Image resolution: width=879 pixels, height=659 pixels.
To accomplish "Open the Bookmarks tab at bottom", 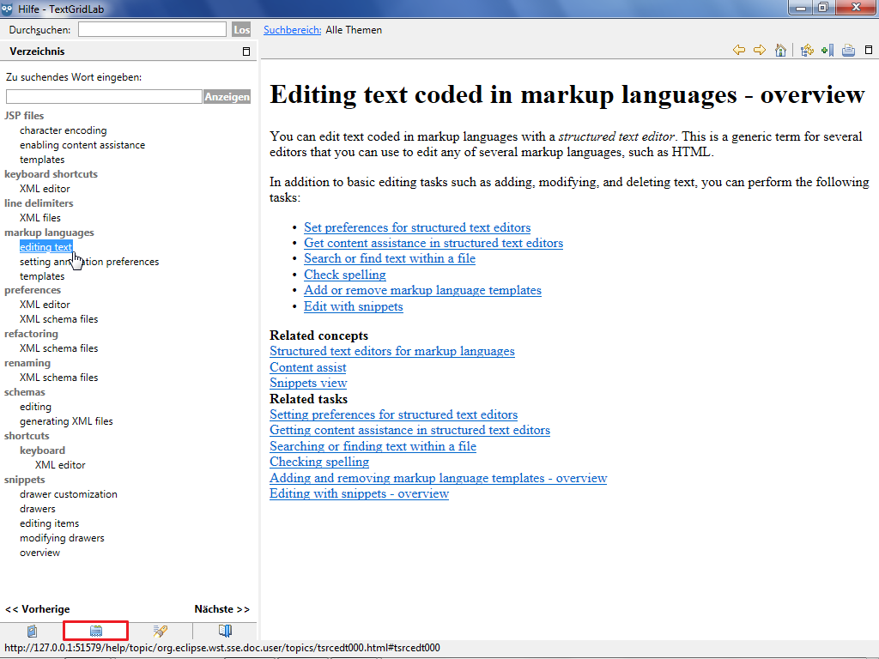I will 225,631.
